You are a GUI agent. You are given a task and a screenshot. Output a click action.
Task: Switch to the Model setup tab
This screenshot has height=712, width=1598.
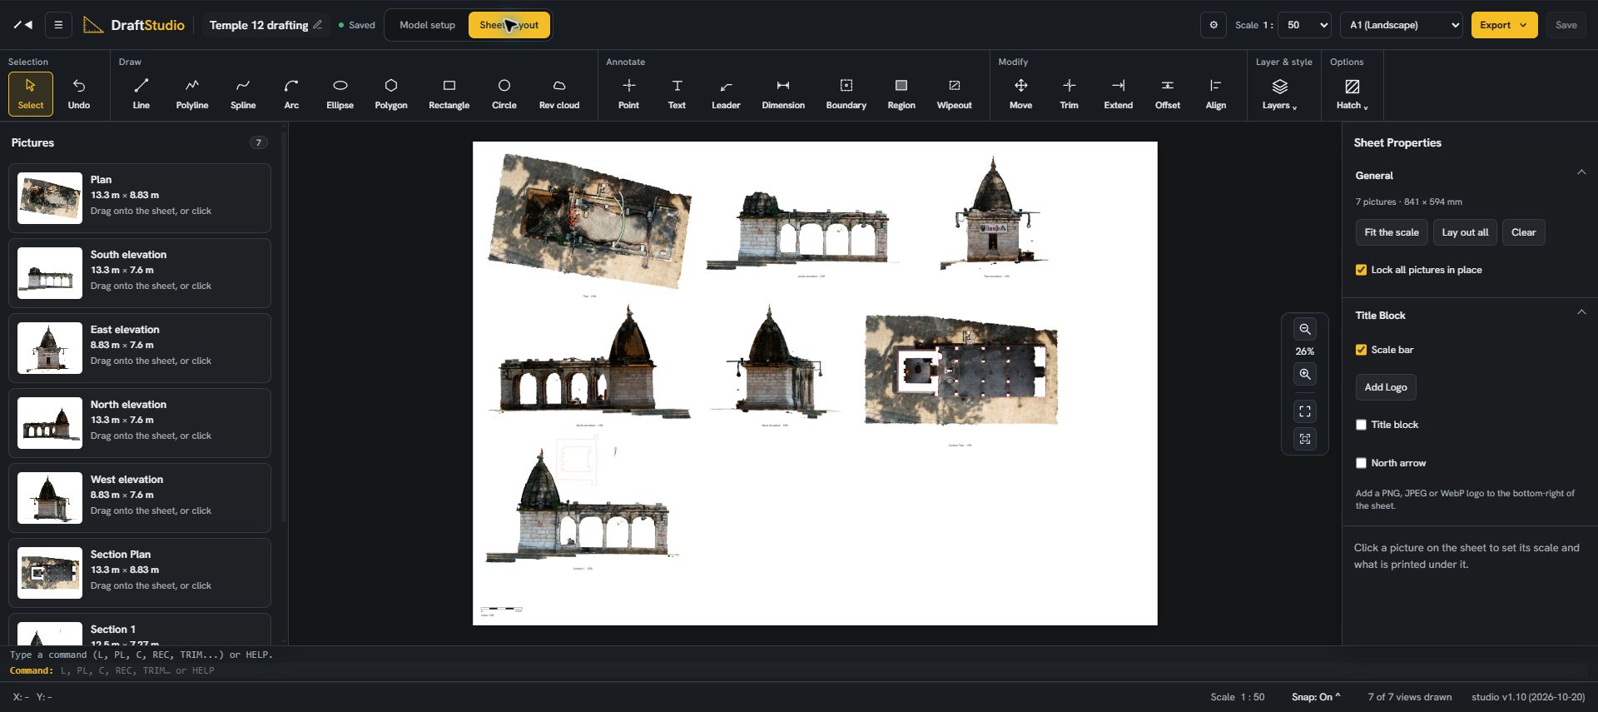tap(427, 25)
